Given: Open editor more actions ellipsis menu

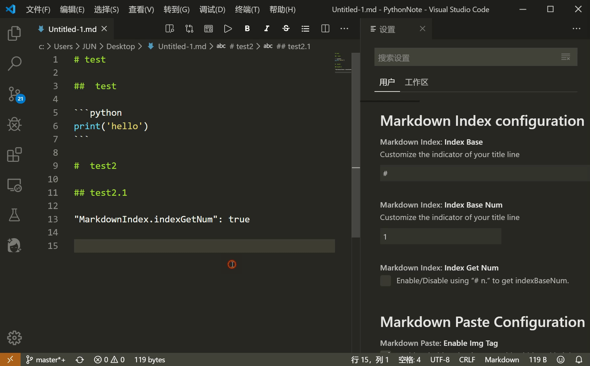Looking at the screenshot, I should tap(344, 29).
